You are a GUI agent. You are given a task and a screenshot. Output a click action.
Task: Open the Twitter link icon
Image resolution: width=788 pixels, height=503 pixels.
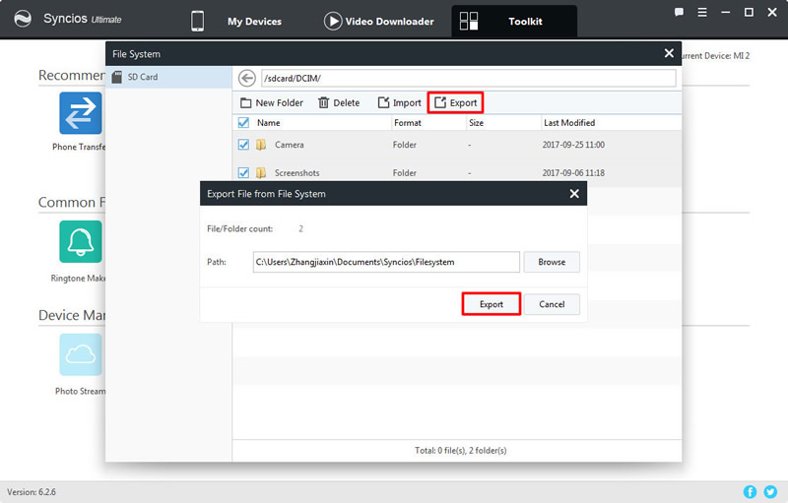[x=770, y=492]
